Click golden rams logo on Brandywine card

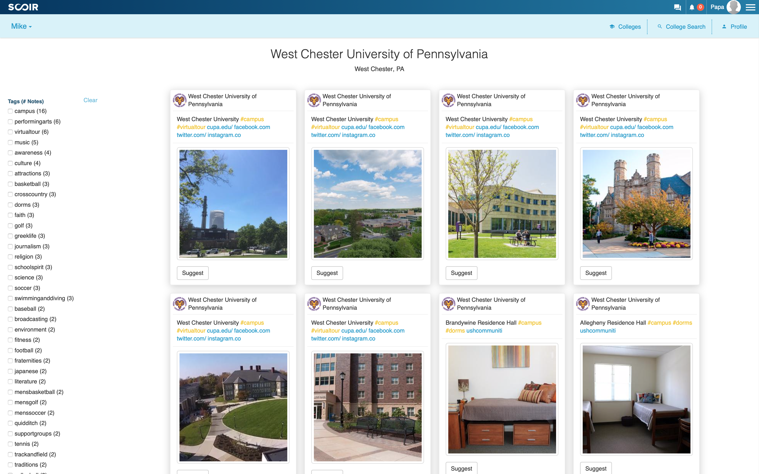[x=448, y=304]
